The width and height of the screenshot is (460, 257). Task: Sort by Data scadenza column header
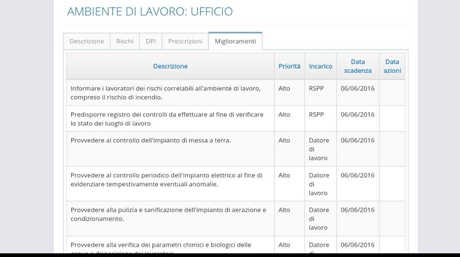[358, 66]
